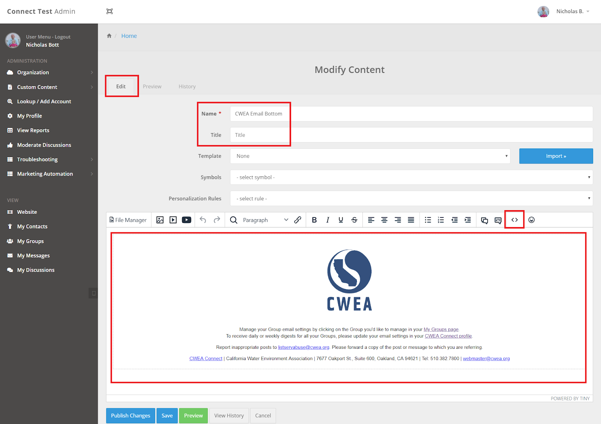Go to home via house icon
Image resolution: width=601 pixels, height=424 pixels.
point(109,36)
